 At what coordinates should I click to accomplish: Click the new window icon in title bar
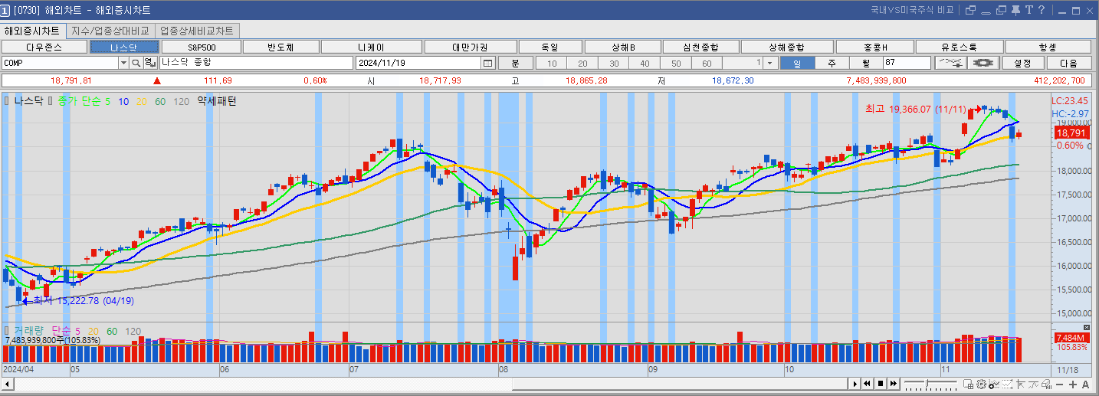pos(971,10)
